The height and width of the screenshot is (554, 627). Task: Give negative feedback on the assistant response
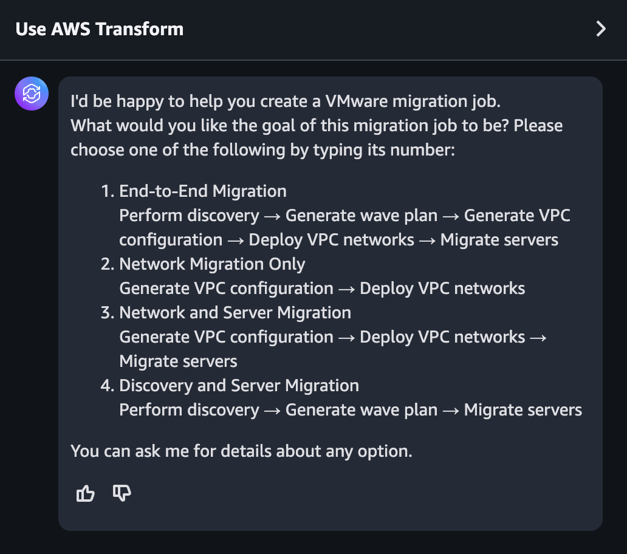tap(122, 493)
